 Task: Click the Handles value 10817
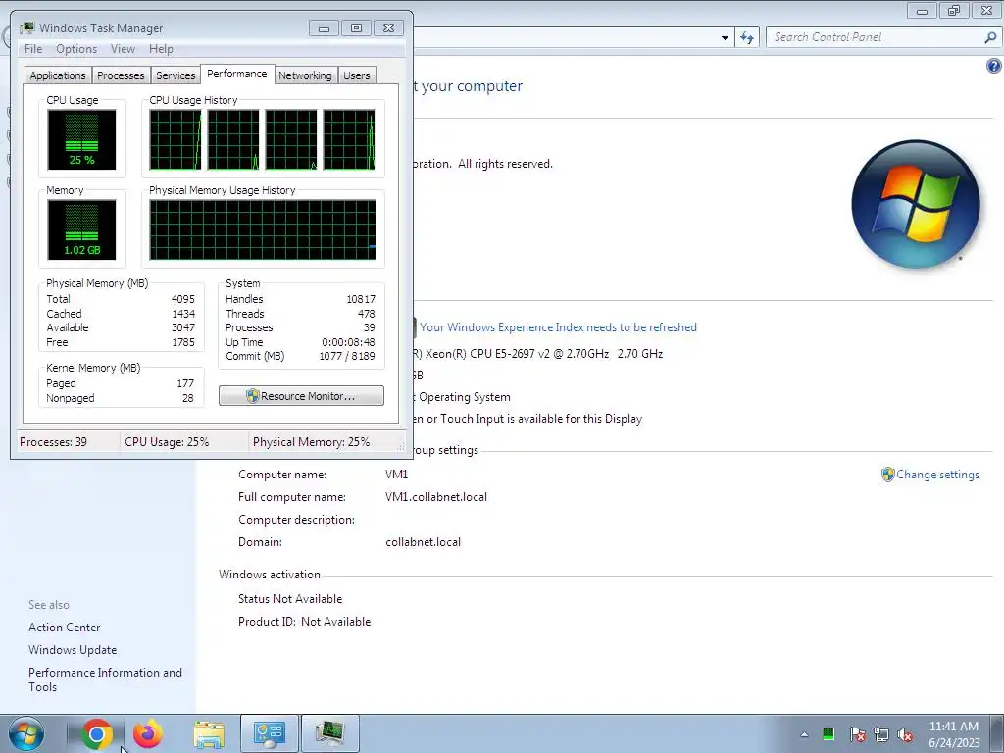[361, 299]
